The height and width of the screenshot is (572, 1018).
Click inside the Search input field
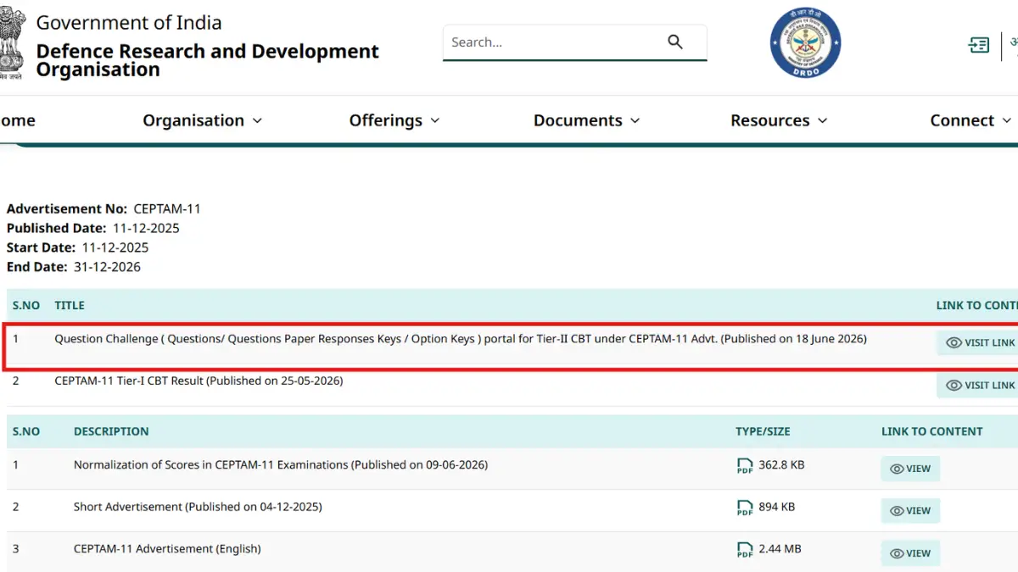pos(556,42)
